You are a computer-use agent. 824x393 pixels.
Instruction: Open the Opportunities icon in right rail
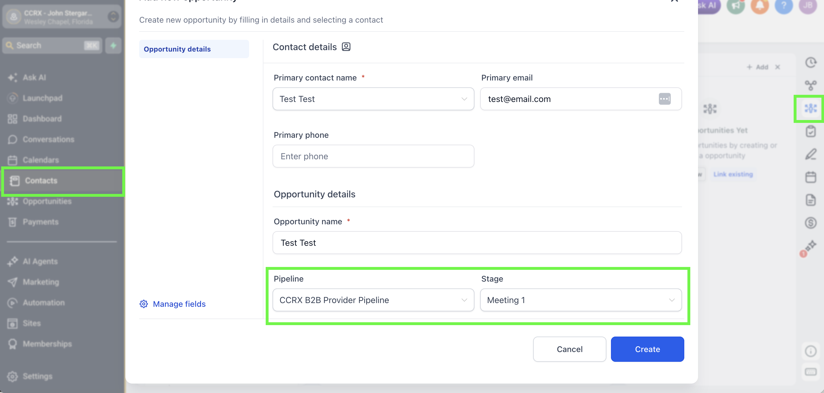tap(810, 109)
